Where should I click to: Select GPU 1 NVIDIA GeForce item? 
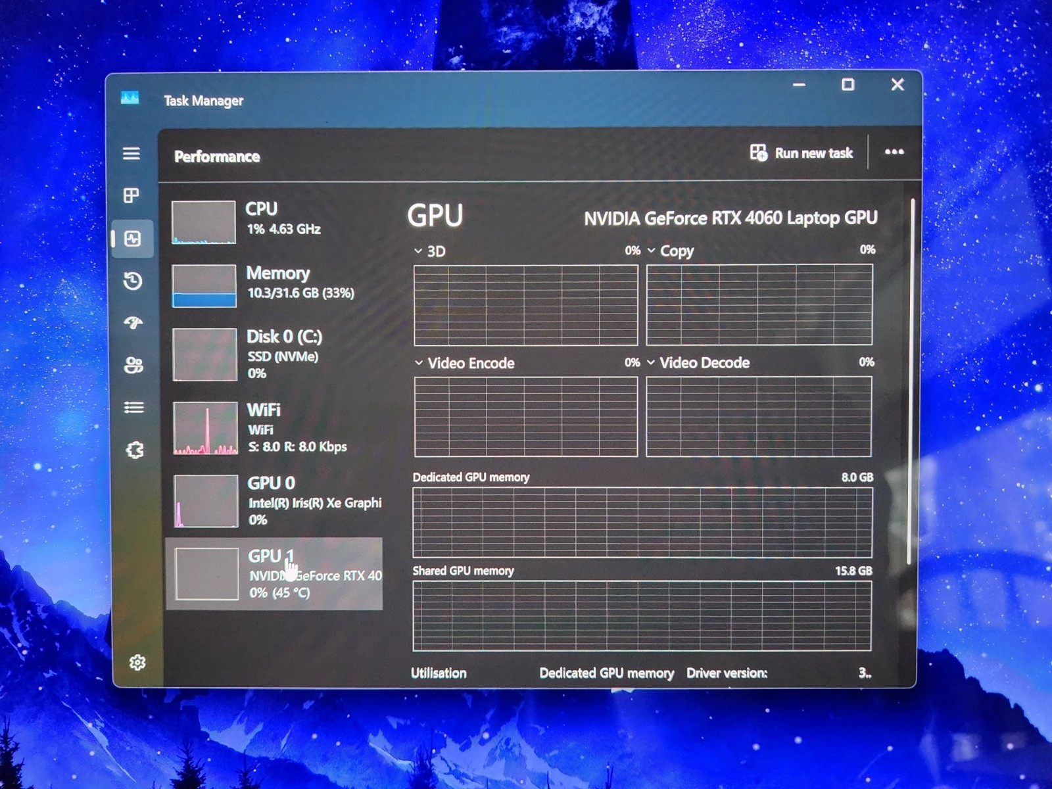click(x=274, y=574)
